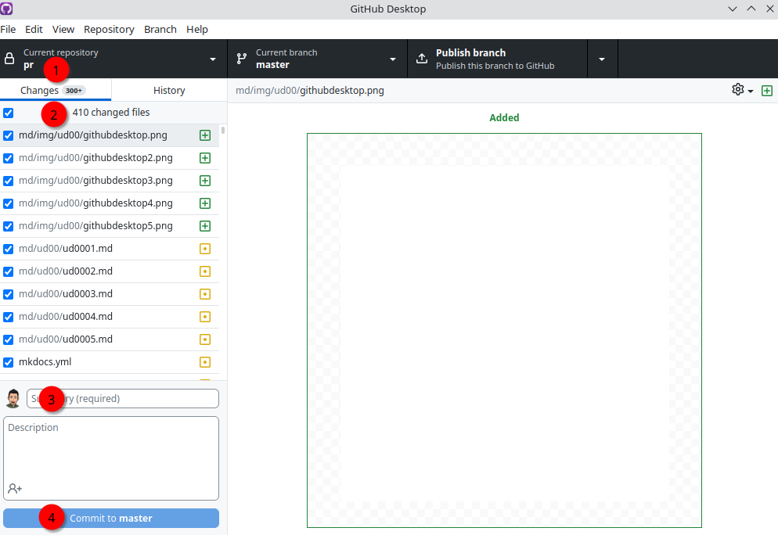Click the Commit to master button

tap(110, 517)
